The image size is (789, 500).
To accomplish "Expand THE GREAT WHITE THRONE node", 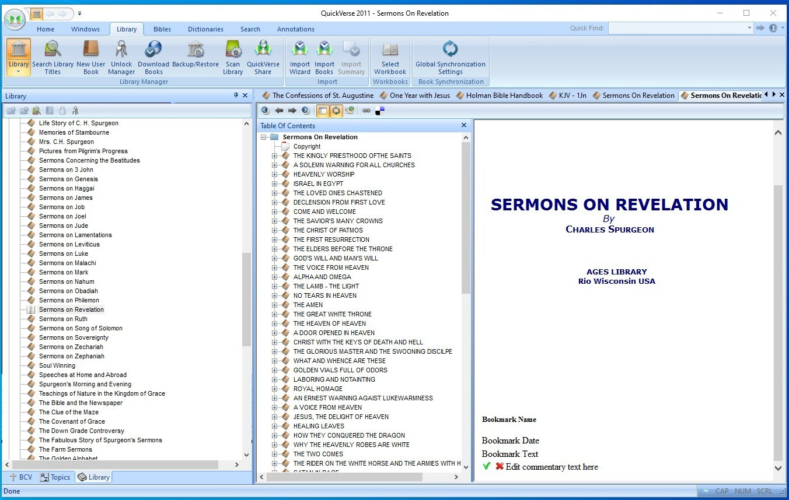I will pos(275,314).
